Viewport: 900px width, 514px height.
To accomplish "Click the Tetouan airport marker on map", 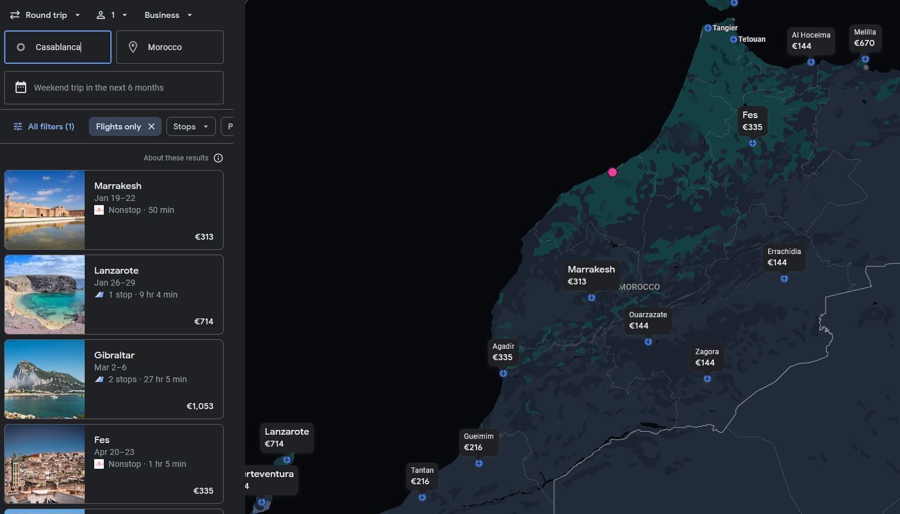I will pos(734,39).
